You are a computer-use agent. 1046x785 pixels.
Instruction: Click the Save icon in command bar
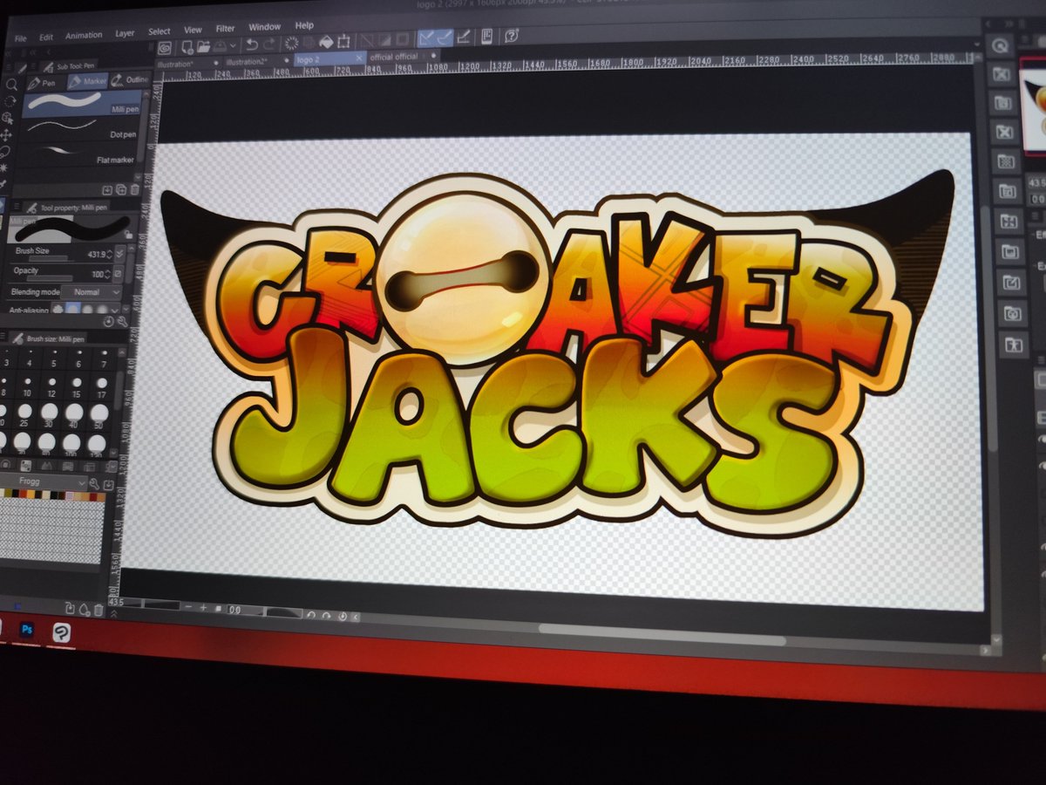coord(220,45)
